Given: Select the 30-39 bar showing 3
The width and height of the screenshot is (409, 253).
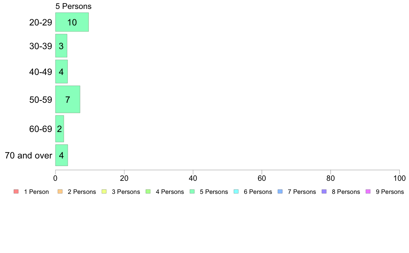Looking at the screenshot, I should (61, 46).
